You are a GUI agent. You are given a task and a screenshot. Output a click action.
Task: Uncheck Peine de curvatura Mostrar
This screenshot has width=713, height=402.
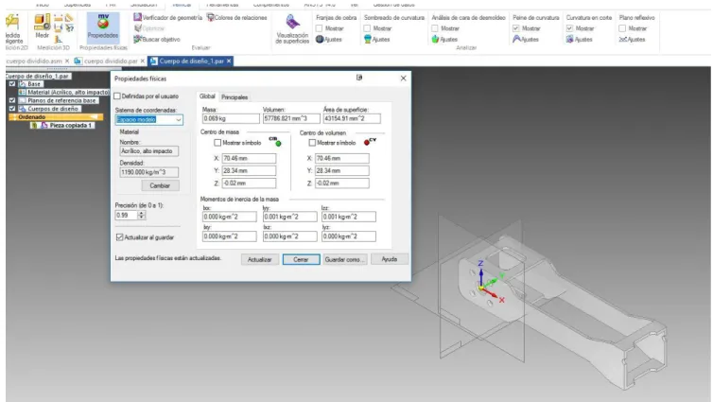click(516, 28)
